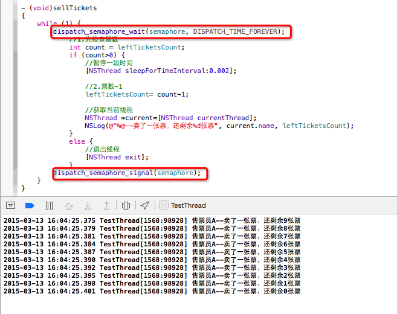Viewport: 397px width, 314px height.
Task: Pause program execution in the debug bar
Action: pos(50,205)
